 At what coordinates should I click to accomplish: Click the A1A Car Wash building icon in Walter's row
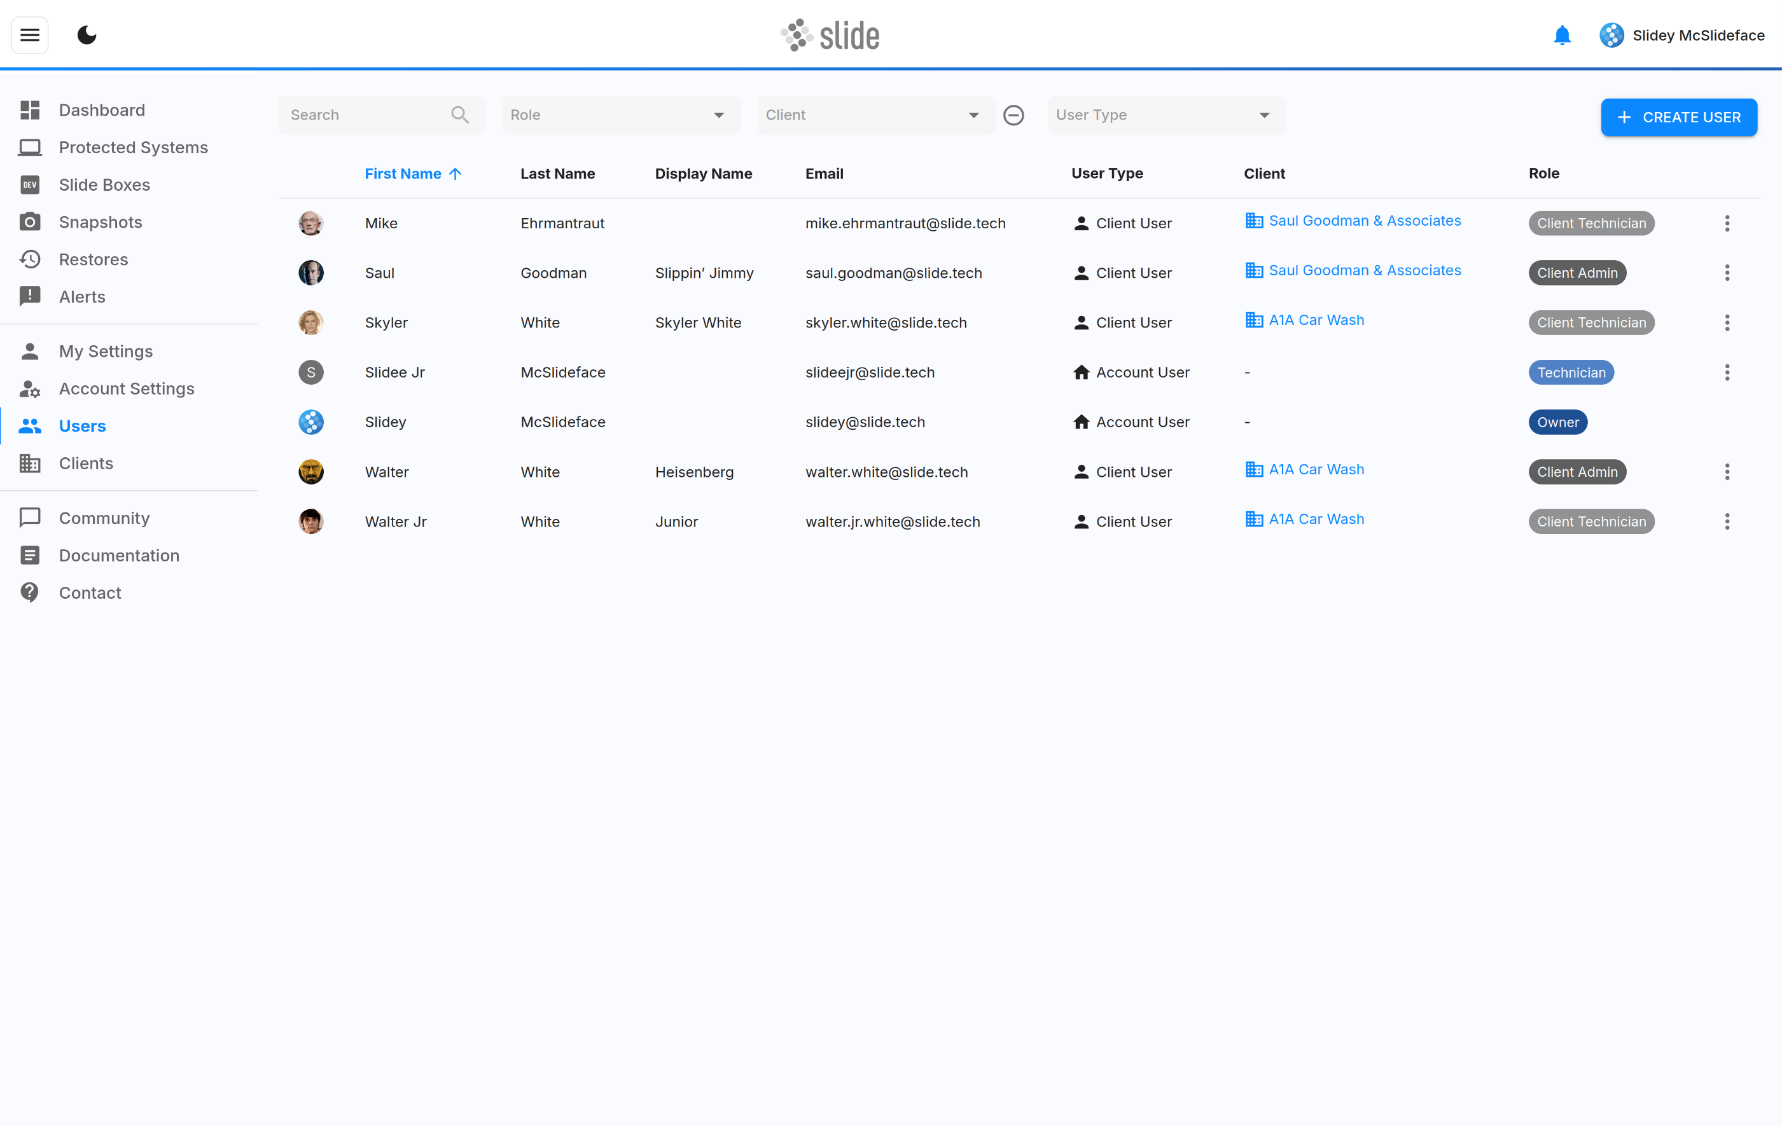(1253, 469)
